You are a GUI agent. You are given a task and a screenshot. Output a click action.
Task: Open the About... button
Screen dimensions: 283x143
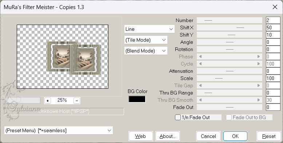coord(167,136)
